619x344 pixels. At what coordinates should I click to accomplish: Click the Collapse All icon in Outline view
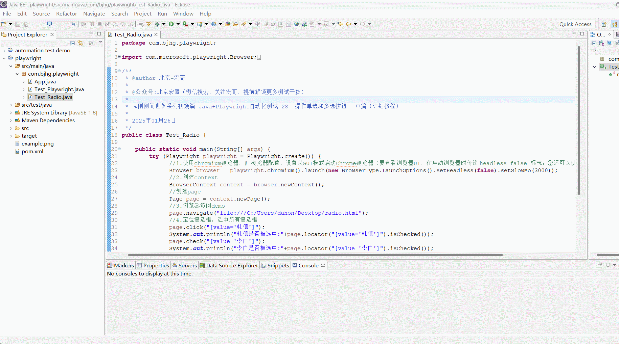coord(594,43)
